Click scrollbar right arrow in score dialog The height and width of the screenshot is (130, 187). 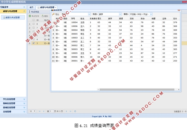pyautogui.click(x=179, y=90)
